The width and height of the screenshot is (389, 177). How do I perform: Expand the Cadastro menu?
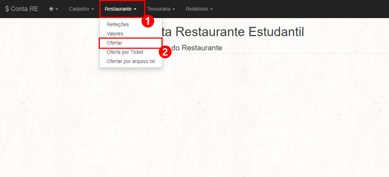pyautogui.click(x=81, y=9)
